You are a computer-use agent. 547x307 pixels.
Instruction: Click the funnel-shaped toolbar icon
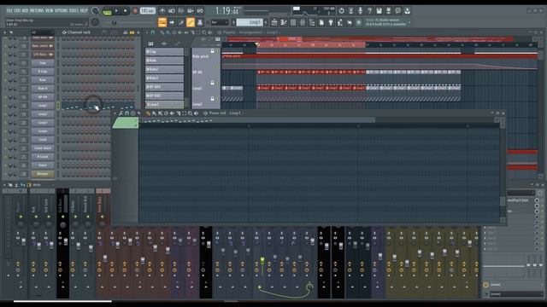pyautogui.click(x=331, y=23)
